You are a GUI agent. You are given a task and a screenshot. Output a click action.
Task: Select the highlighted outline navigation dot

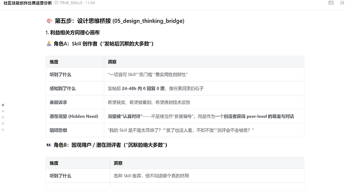click(x=3, y=105)
